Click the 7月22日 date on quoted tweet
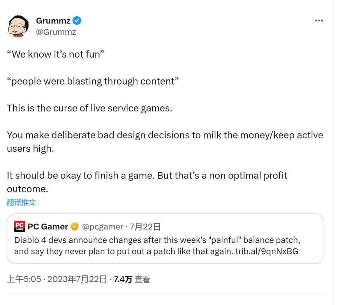This screenshot has height=305, width=340. 145,227
